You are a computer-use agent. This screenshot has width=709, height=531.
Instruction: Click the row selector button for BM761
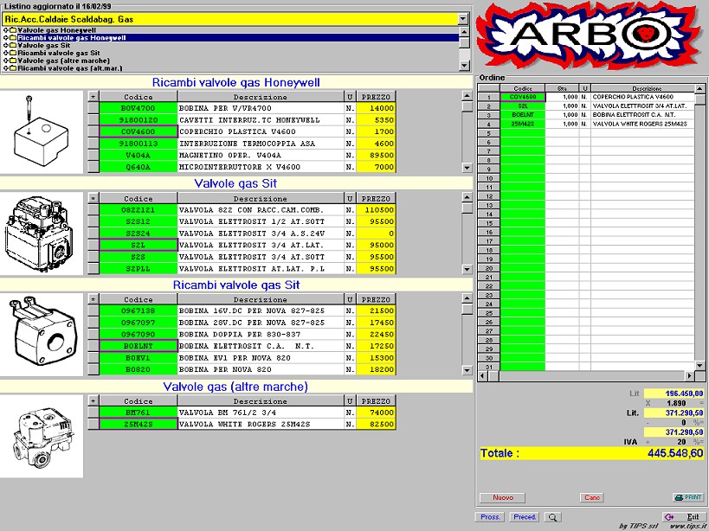pos(93,413)
